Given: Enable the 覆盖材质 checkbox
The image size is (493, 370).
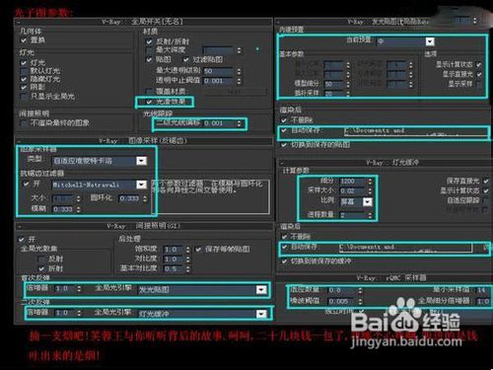Looking at the screenshot, I should [149, 91].
